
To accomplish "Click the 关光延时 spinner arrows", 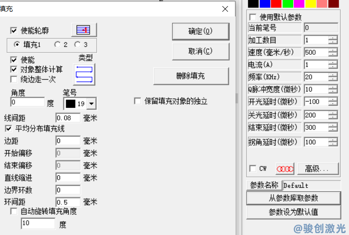I will pyautogui.click(x=333, y=115).
